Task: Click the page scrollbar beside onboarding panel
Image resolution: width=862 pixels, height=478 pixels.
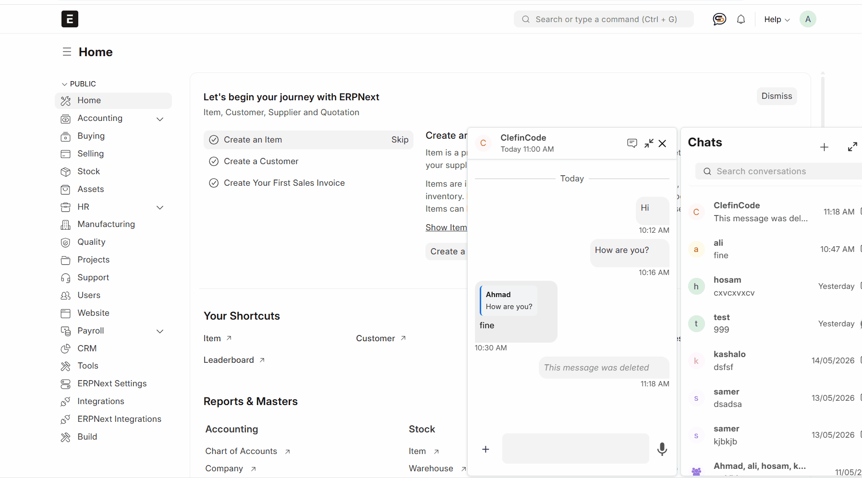Action: click(823, 101)
